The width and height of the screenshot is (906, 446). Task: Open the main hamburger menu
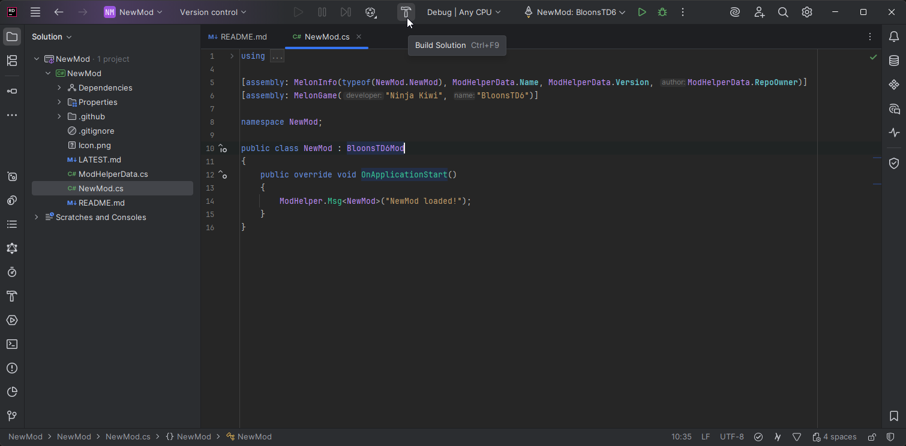point(35,12)
